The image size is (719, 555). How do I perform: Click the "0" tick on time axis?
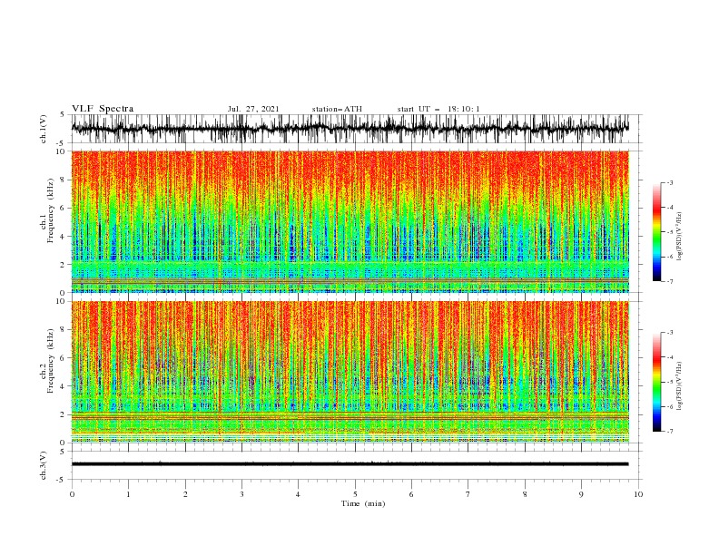click(x=72, y=494)
